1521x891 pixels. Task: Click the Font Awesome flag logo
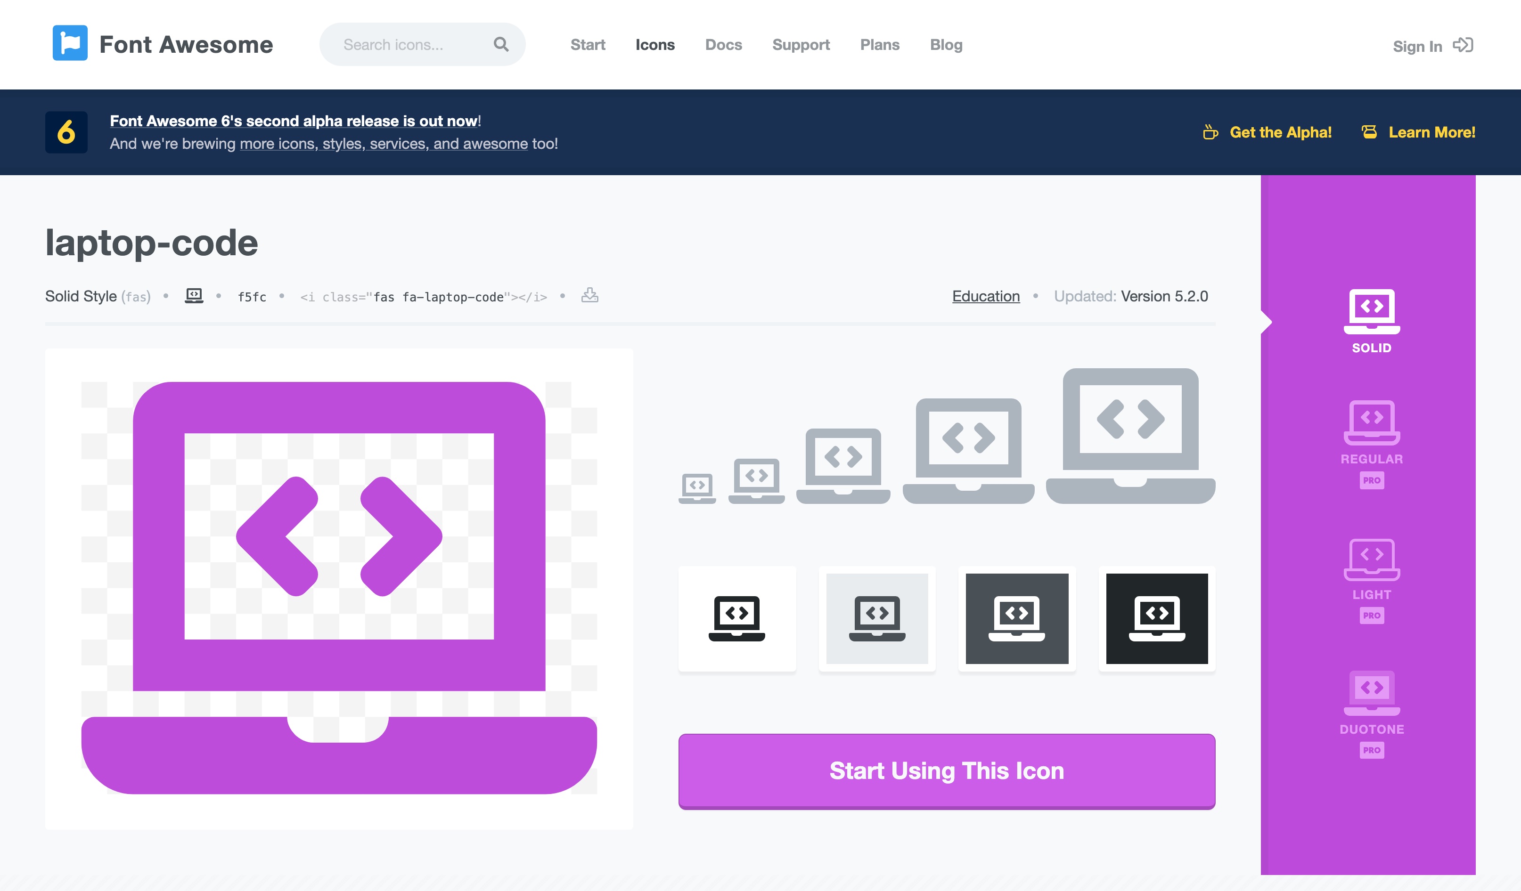coord(70,43)
